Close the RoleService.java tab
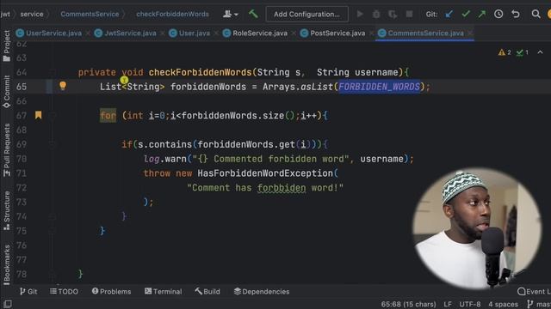This screenshot has width=551, height=309. pyautogui.click(x=294, y=33)
